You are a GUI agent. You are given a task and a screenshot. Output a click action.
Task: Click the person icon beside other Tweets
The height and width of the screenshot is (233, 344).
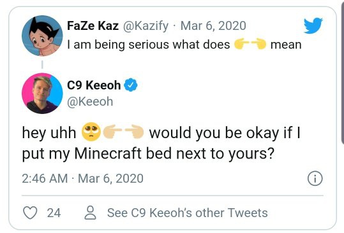click(x=91, y=213)
